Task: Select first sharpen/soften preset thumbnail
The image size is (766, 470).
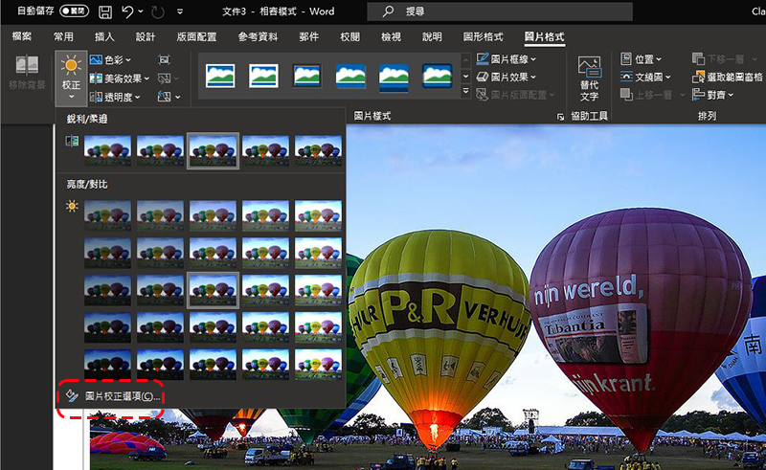Action: [x=107, y=149]
